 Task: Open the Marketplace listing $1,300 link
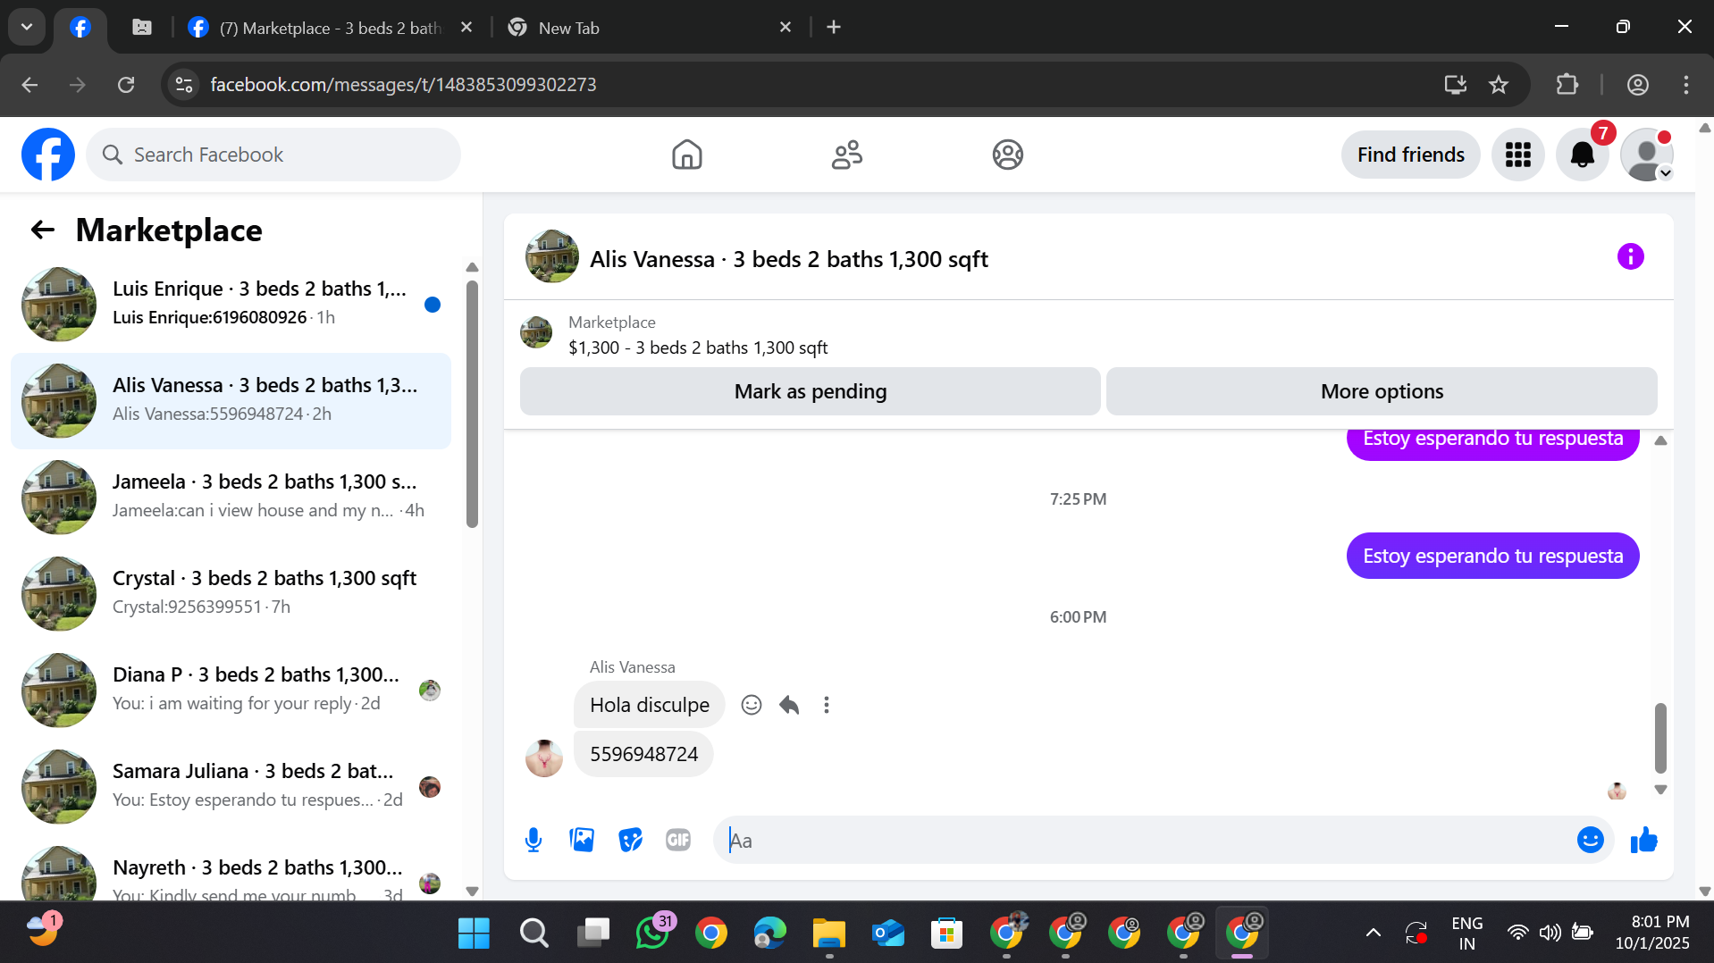tap(698, 348)
